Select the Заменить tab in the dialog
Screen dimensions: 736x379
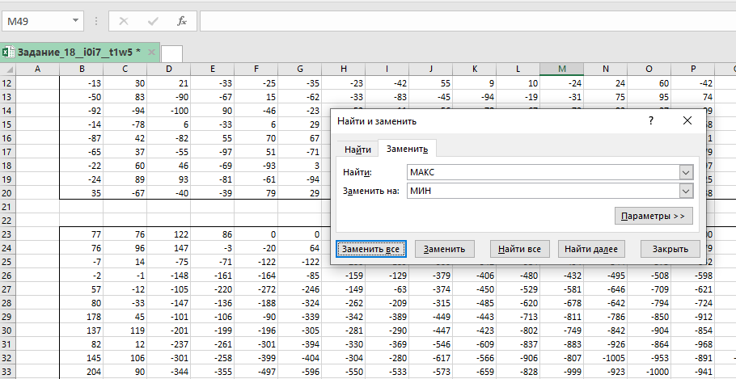(408, 149)
